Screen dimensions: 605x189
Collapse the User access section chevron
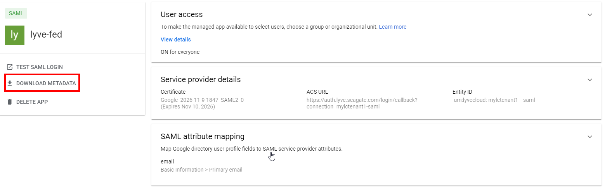[590, 15]
